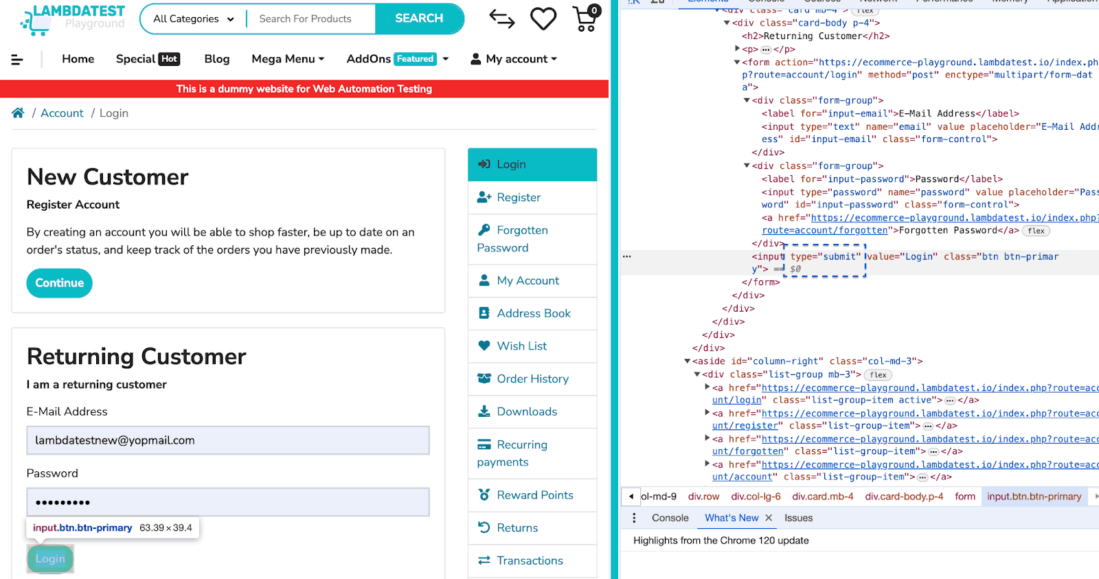The image size is (1099, 579).
Task: Collapse the aside column-right element node
Action: tap(687, 361)
